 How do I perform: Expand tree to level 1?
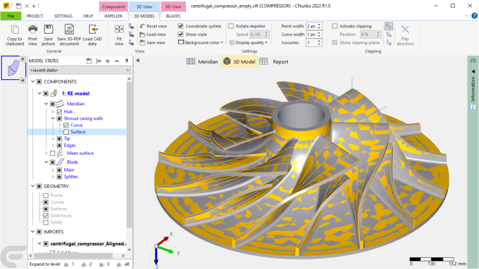(69, 265)
